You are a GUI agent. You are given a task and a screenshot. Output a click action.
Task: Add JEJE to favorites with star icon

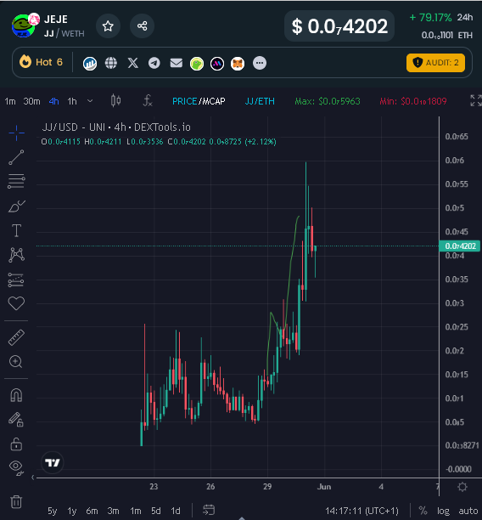click(108, 26)
